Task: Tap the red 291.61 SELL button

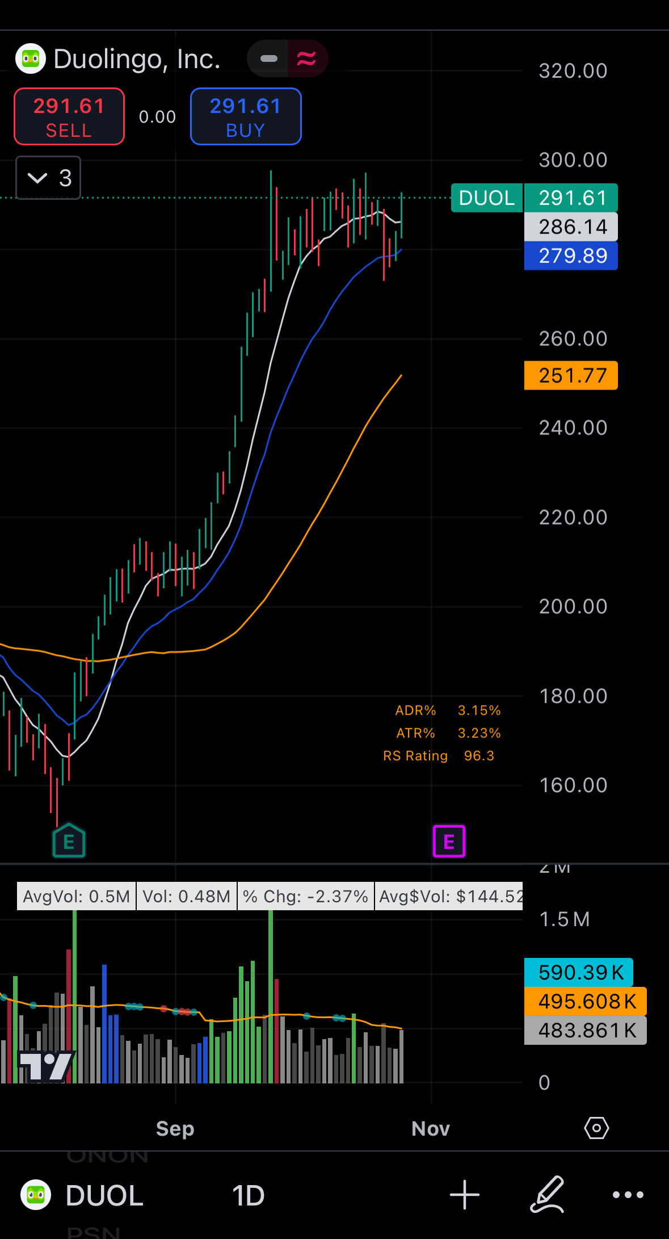Action: pos(69,116)
